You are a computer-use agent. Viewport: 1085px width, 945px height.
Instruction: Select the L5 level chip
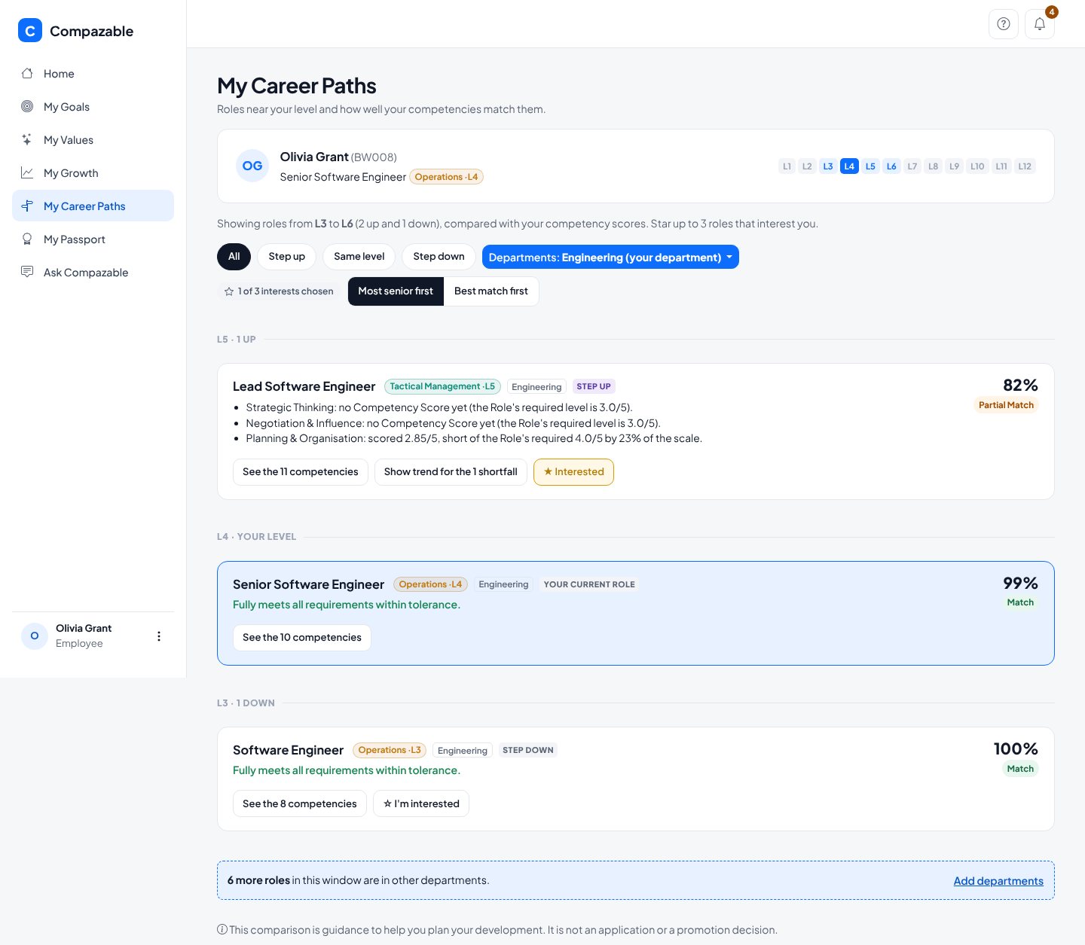pos(870,166)
